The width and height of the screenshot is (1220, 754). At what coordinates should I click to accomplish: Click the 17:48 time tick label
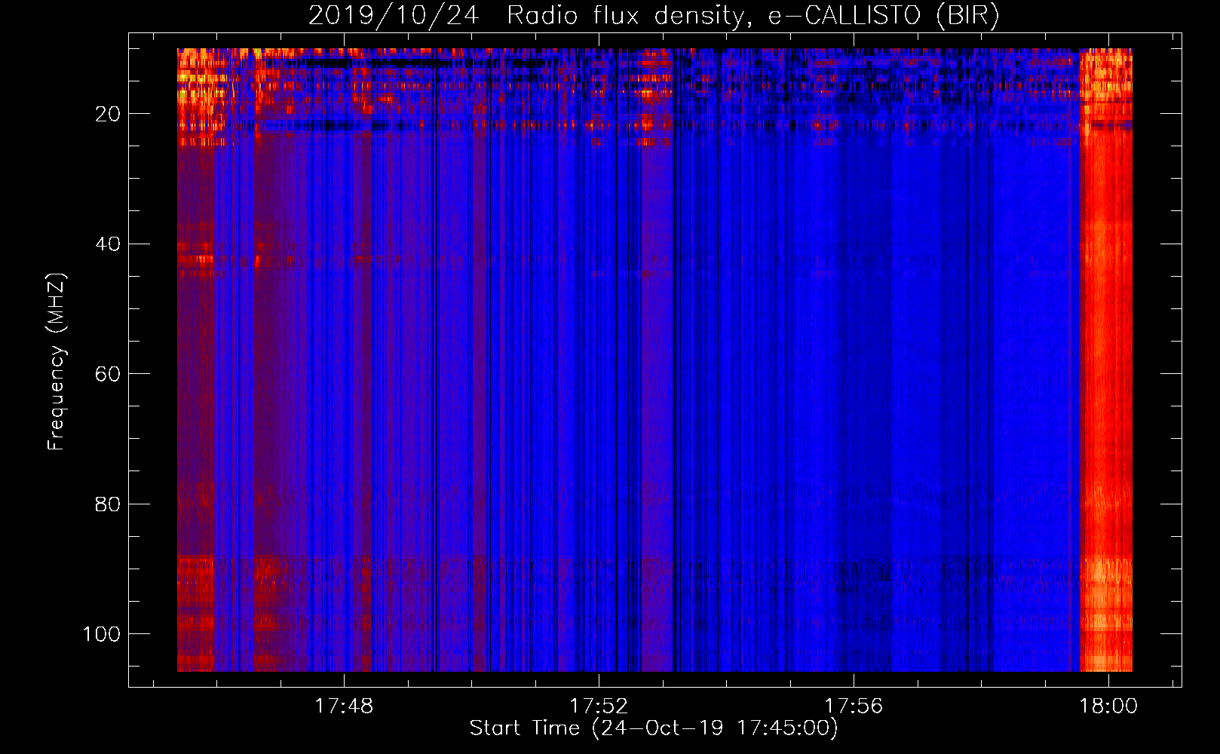pos(344,706)
